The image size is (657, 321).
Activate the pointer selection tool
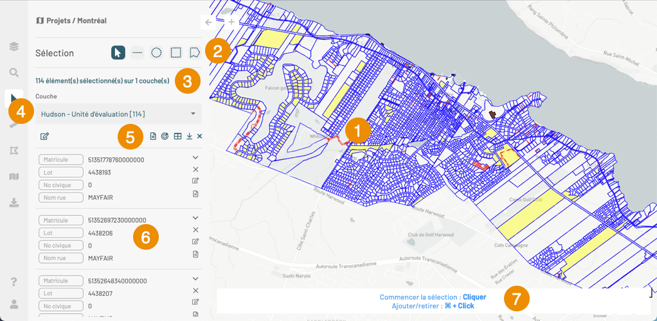pos(118,53)
